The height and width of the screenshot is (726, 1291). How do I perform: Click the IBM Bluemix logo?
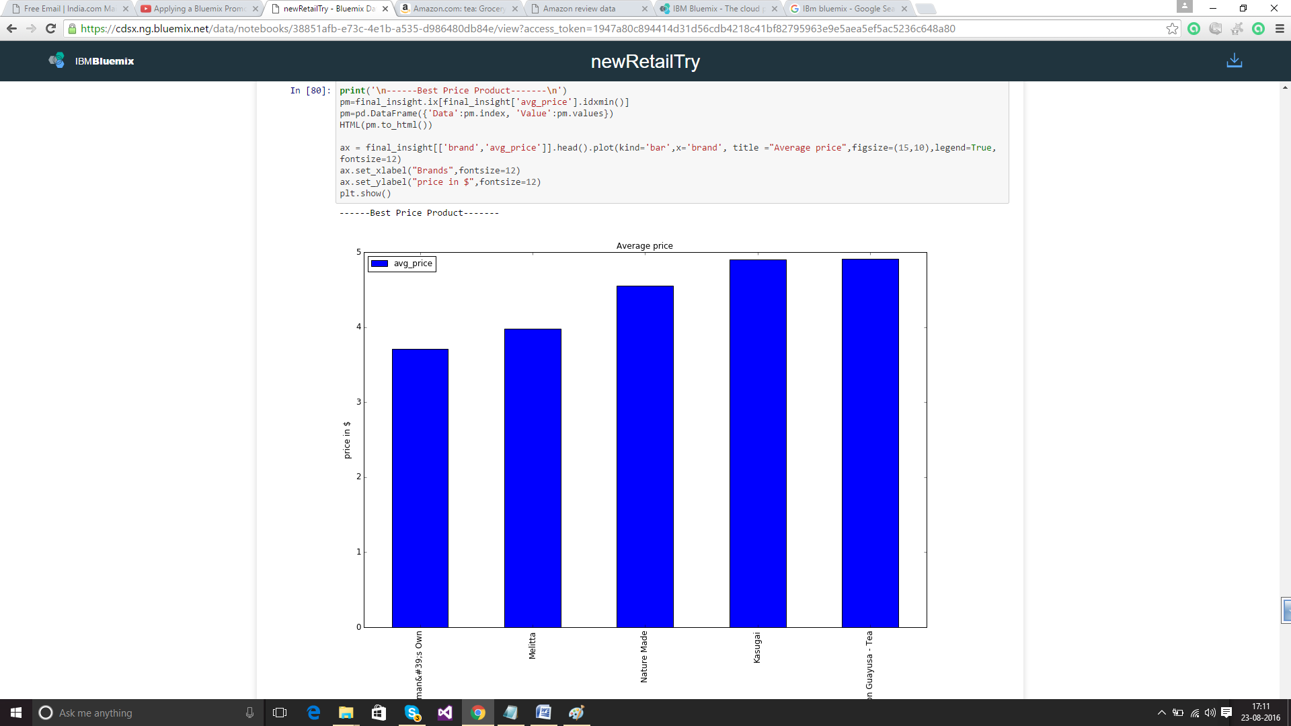(x=91, y=61)
